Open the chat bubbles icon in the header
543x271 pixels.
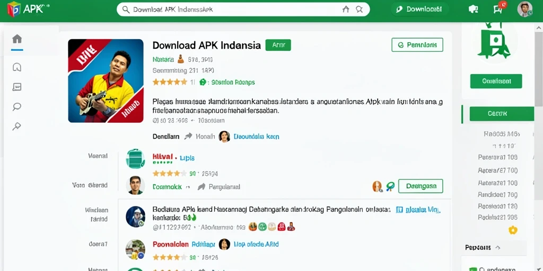(473, 10)
